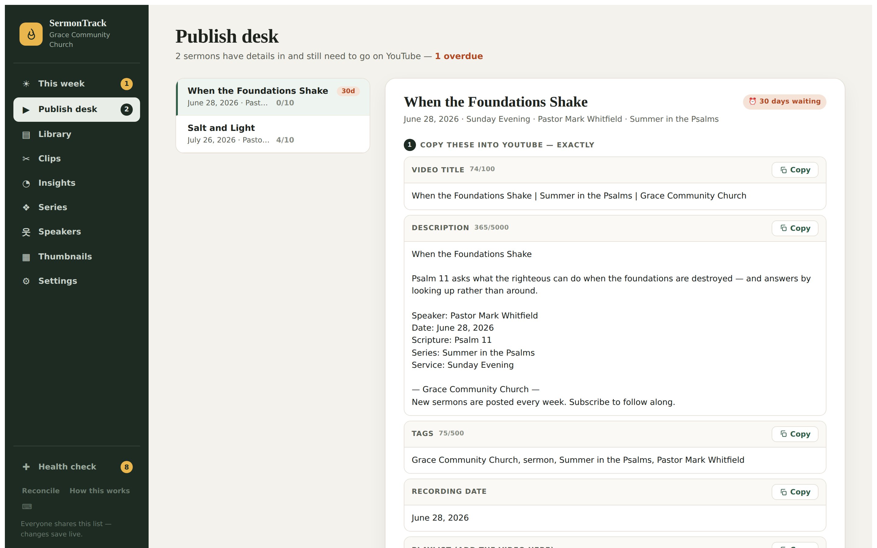Click the tags text content
877x548 pixels.
pyautogui.click(x=578, y=460)
